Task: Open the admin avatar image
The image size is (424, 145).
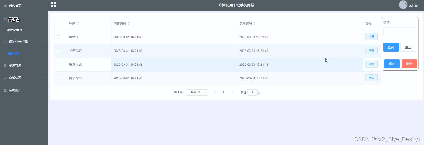Action: tap(403, 5)
